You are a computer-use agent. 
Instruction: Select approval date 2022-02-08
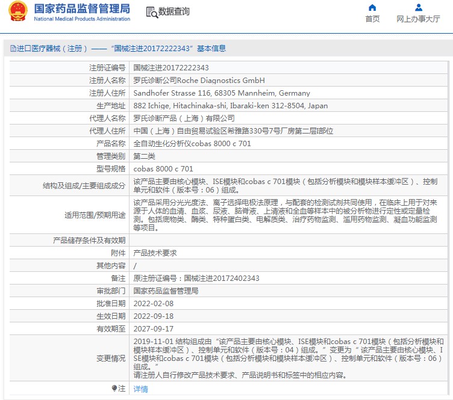pyautogui.click(x=154, y=304)
